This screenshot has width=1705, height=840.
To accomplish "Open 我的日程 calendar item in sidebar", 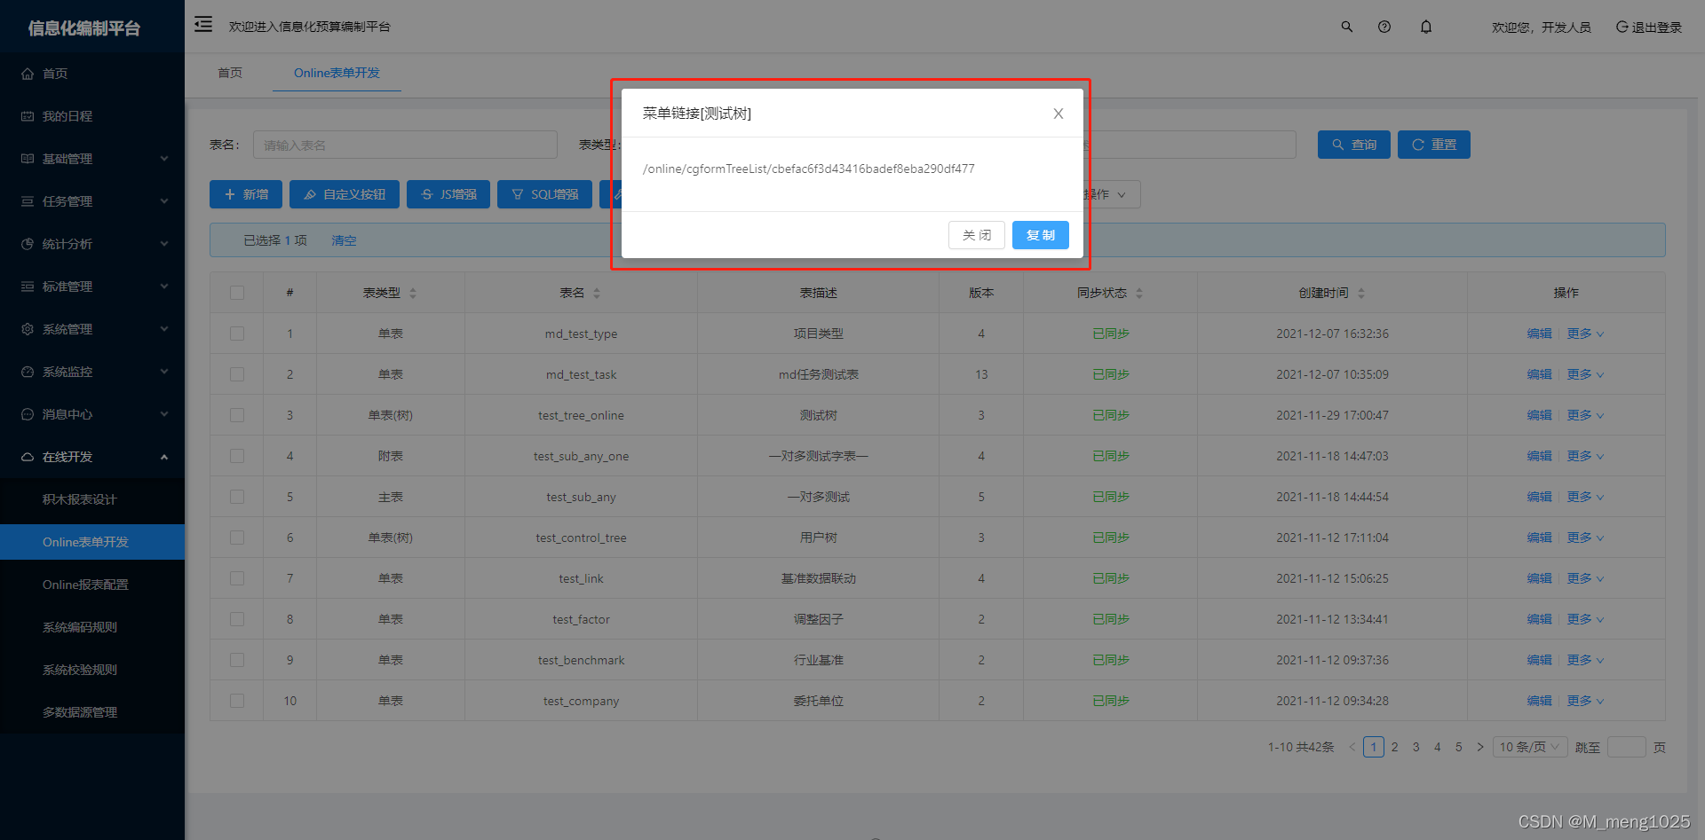I will click(x=92, y=116).
